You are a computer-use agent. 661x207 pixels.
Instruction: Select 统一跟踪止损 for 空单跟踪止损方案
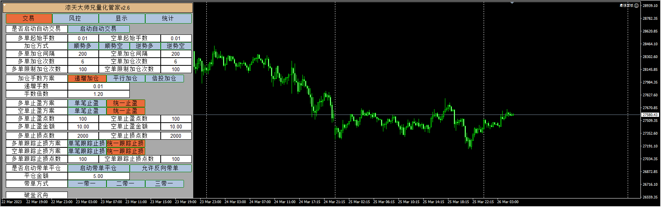126,151
